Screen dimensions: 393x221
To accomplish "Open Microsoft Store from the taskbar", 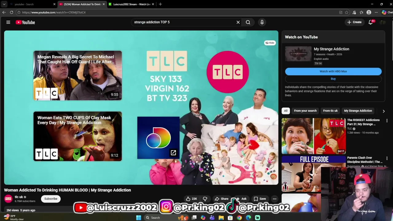I will 230,218.
